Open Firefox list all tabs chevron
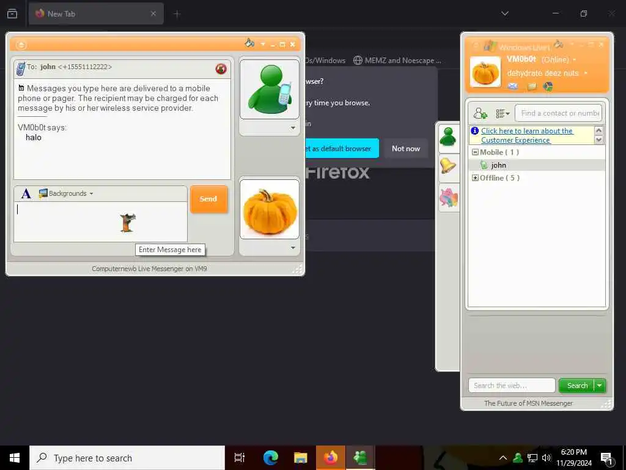626x470 pixels. [505, 13]
